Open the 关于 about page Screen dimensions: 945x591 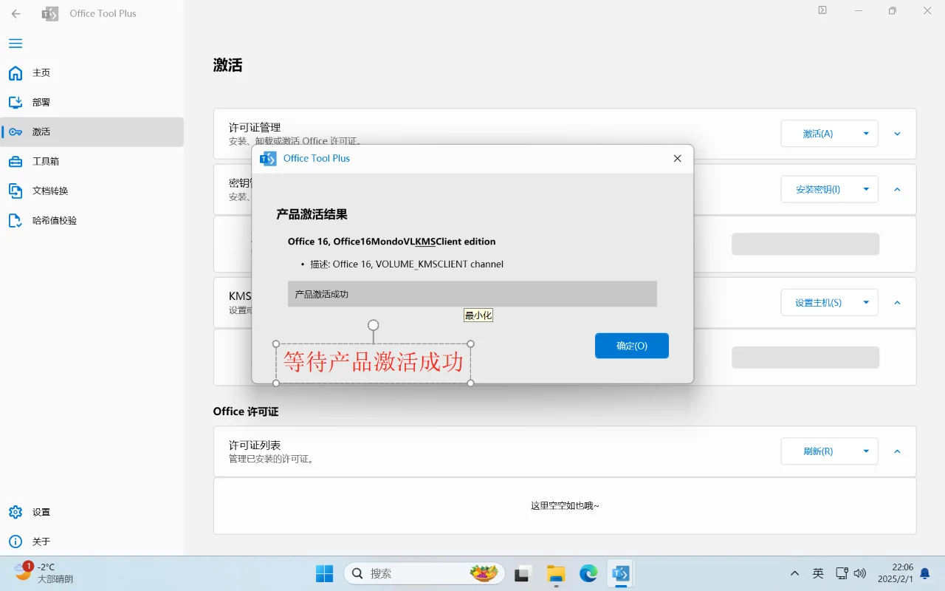point(41,541)
